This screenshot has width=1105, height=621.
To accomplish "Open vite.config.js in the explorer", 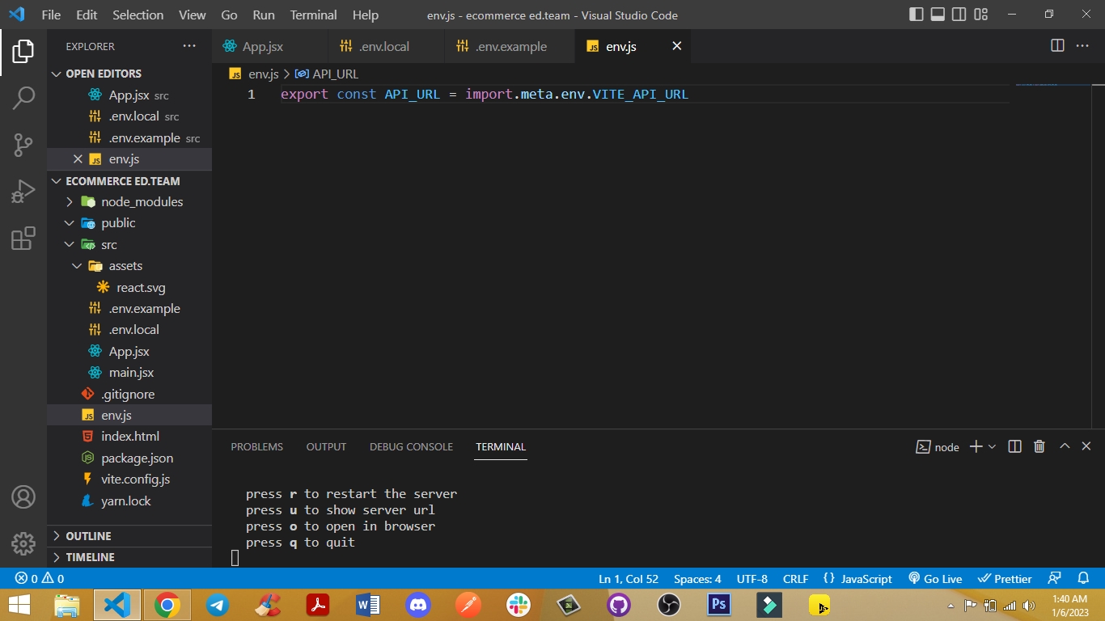I will [135, 479].
